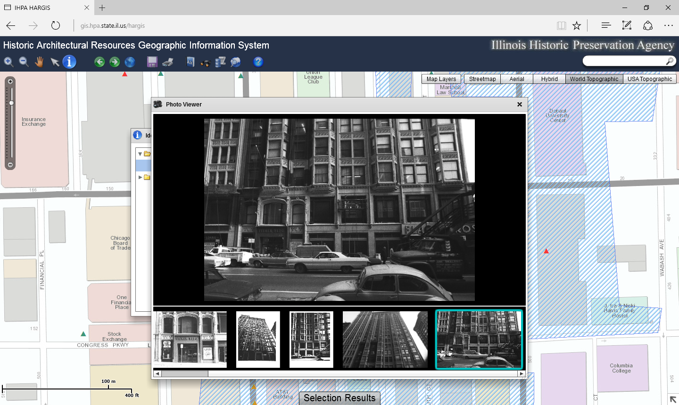
Task: Select the zoom out magnifier tool
Action: tap(24, 62)
